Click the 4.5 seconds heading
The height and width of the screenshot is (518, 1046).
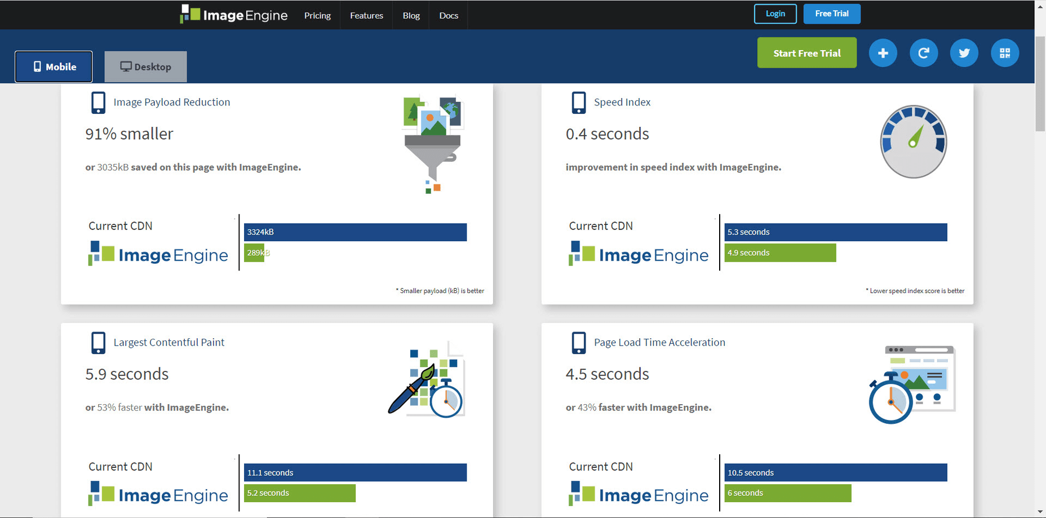point(607,374)
